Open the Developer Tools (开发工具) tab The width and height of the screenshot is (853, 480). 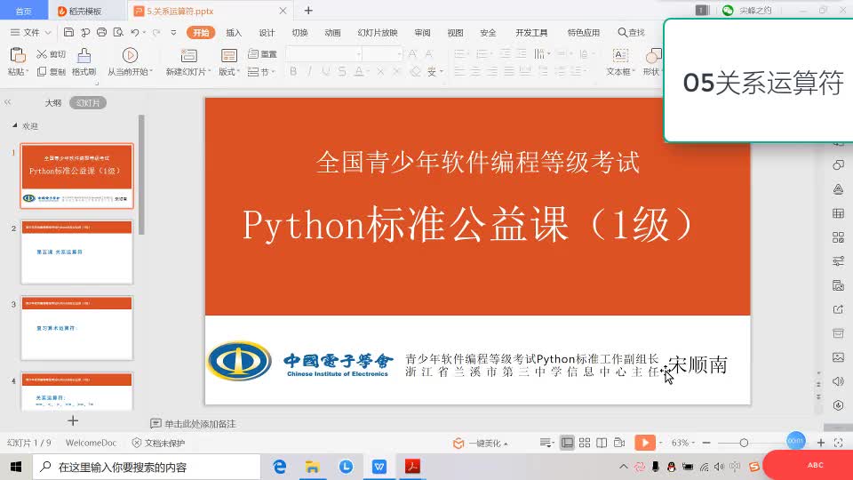[531, 33]
